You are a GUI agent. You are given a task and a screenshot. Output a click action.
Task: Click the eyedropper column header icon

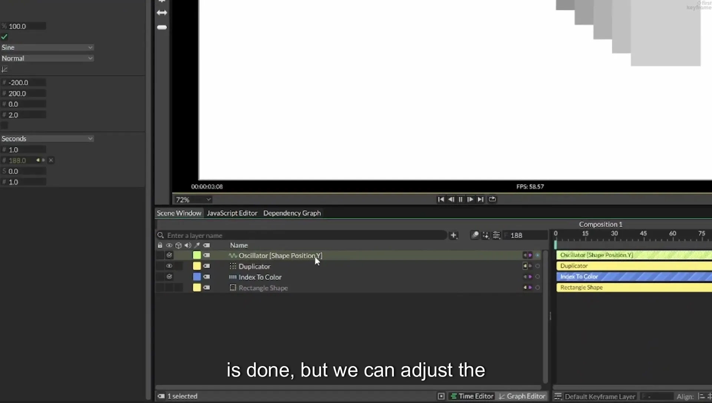(197, 245)
